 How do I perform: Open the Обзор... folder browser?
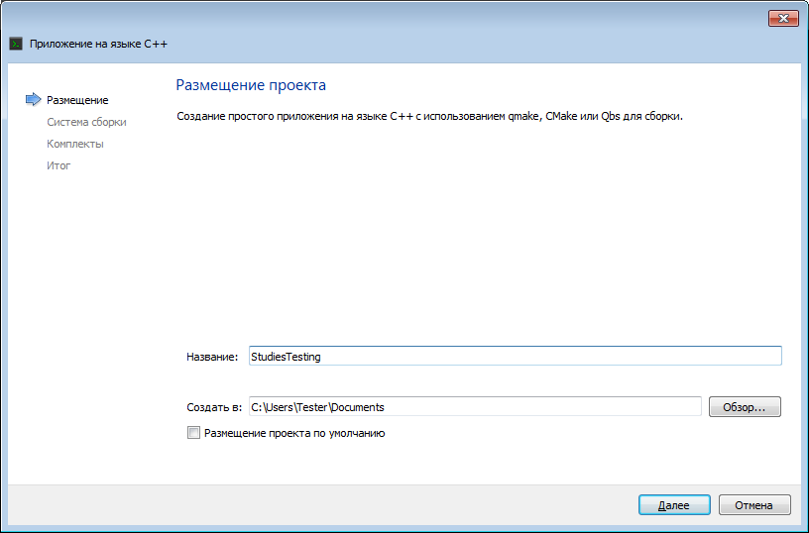pos(745,407)
